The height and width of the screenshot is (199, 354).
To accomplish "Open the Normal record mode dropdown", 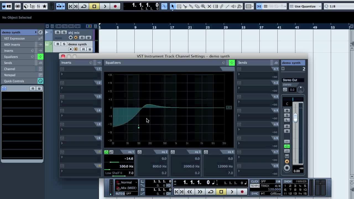I will 126,182.
